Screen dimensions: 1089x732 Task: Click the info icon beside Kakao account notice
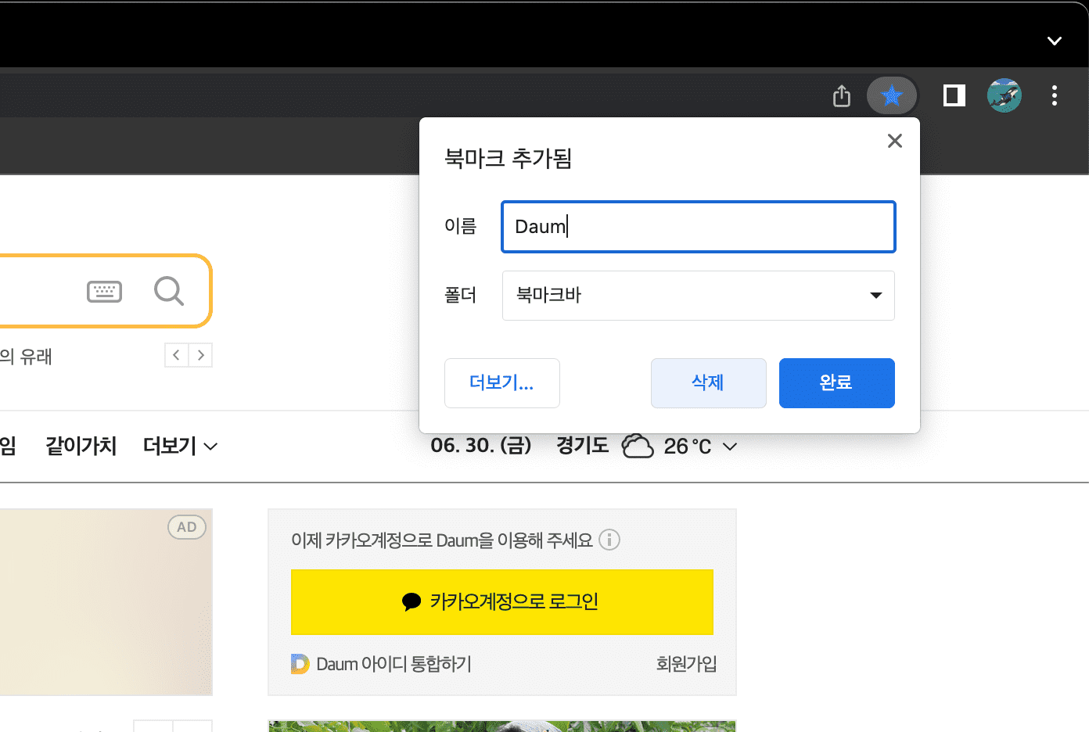click(609, 540)
